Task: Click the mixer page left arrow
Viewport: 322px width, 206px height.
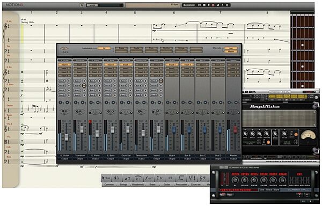Action: click(62, 48)
